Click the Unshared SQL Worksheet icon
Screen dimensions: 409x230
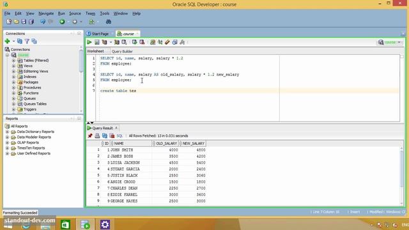153,42
